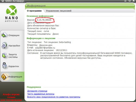This screenshot has width=136, height=102.
Task: Click the title bar application icon
Action: [3, 1]
